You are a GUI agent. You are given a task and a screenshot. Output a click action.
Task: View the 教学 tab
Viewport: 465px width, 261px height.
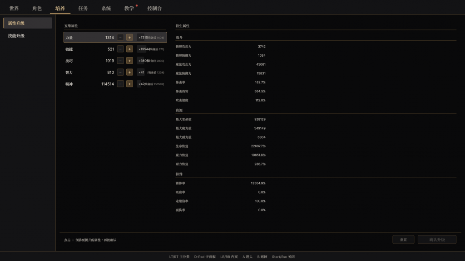click(x=129, y=8)
